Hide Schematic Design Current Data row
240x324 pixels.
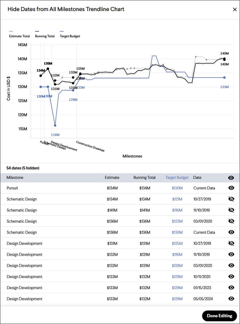(231, 232)
